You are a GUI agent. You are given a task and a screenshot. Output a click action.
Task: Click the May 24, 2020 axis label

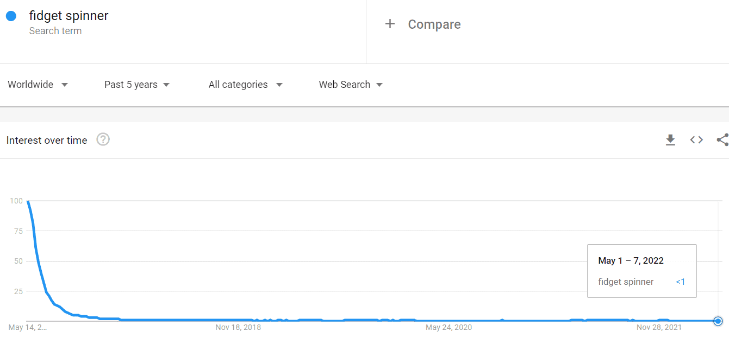click(x=448, y=327)
